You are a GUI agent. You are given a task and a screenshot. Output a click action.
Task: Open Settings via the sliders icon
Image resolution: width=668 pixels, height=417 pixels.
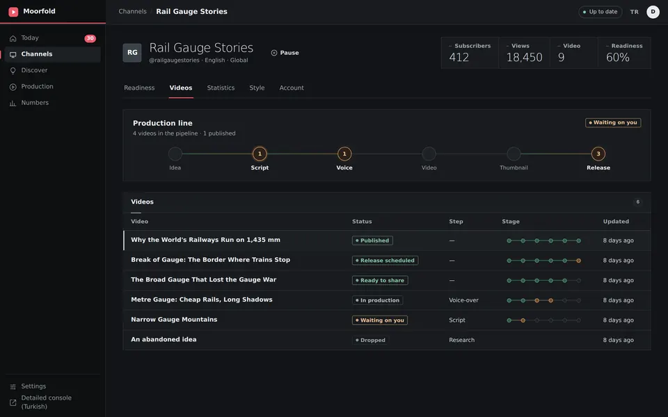point(13,386)
